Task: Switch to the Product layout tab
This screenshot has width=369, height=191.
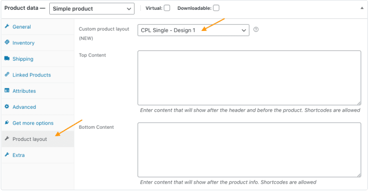Action: [x=30, y=139]
